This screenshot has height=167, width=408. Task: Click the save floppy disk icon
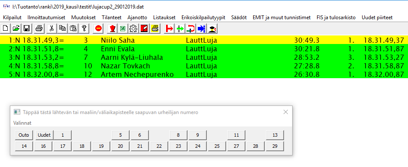(27, 29)
